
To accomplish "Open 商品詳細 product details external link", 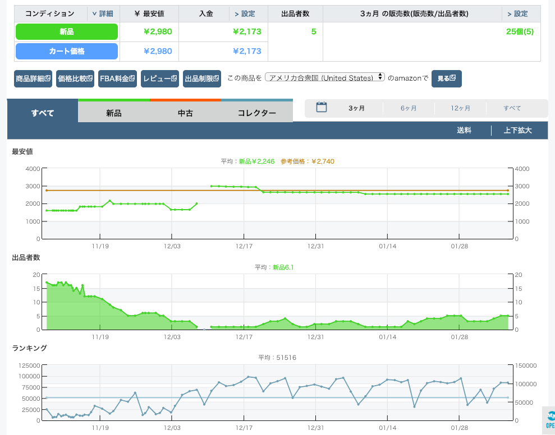I will pyautogui.click(x=33, y=78).
